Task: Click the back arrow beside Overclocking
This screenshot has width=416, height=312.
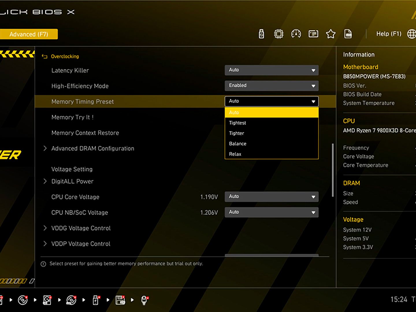Action: (44, 56)
